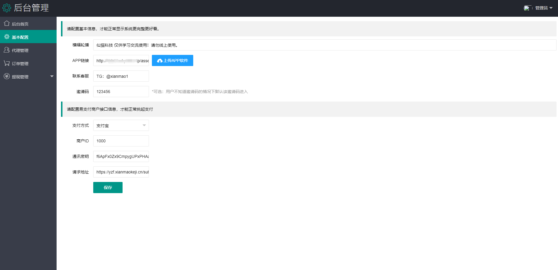Click the 邀请码 hint text starting with *可选

[200, 92]
